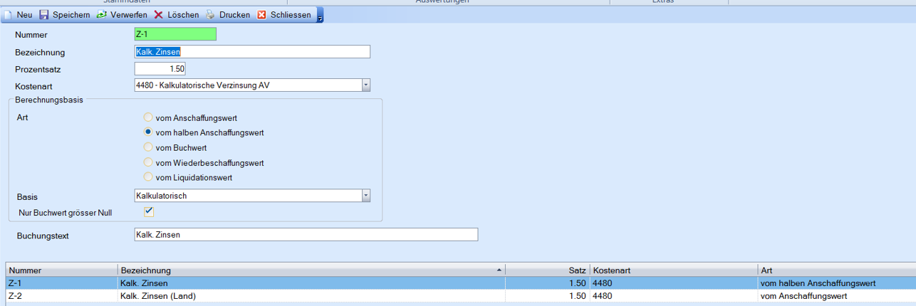Click the Neu document icon
The image size is (916, 306).
[9, 15]
